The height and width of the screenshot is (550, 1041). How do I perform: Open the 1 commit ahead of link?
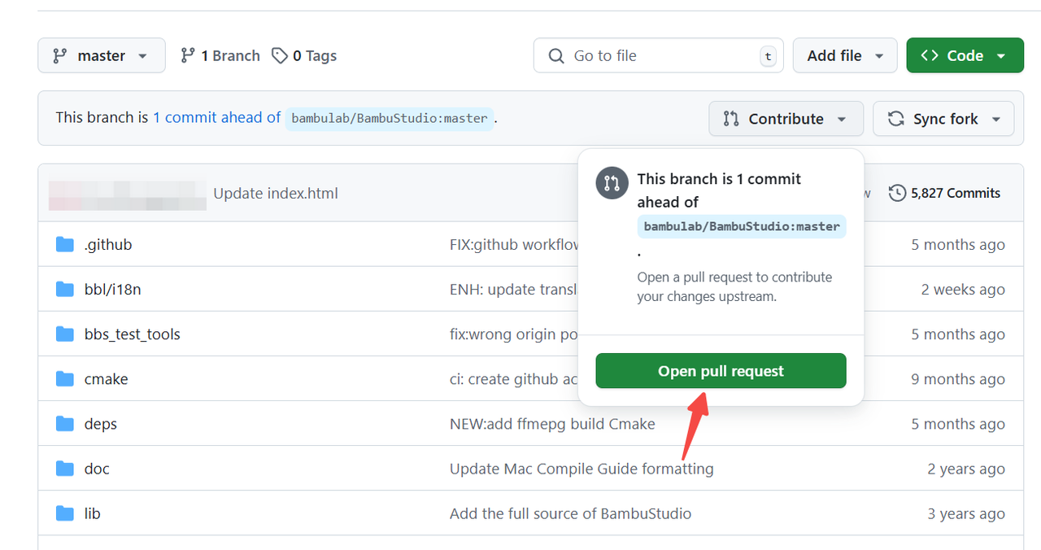(217, 118)
